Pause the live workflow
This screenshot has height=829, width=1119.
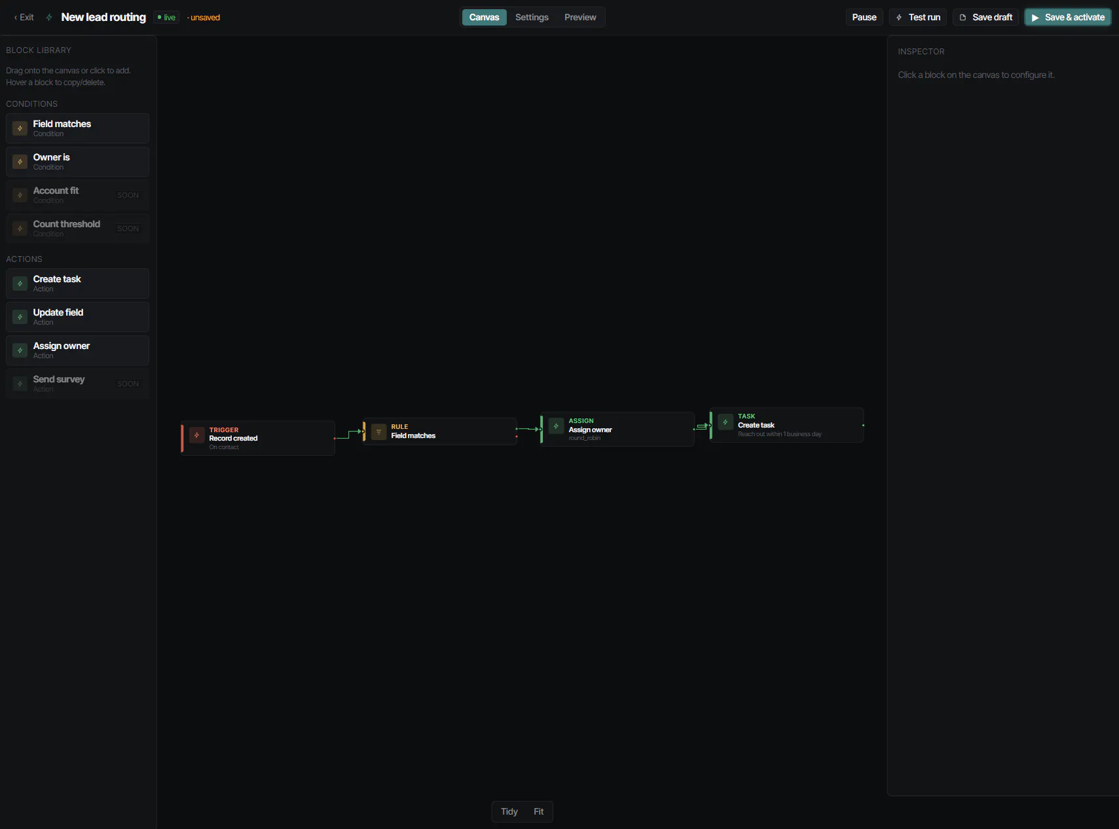(864, 18)
